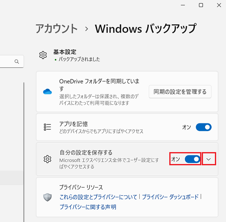This screenshot has height=222, width=226.
Task: Click the sidebar vertical scrollbar
Action: [24, 152]
